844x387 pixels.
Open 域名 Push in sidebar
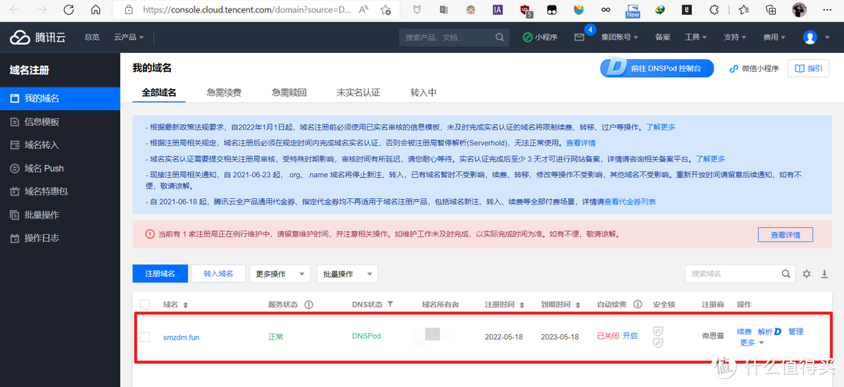[x=59, y=169]
